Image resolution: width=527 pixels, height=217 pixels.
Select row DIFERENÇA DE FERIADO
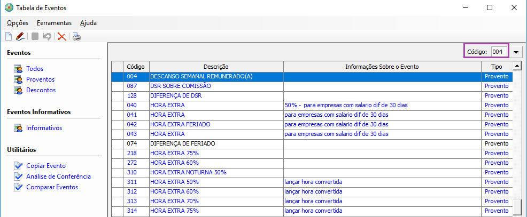click(x=312, y=143)
